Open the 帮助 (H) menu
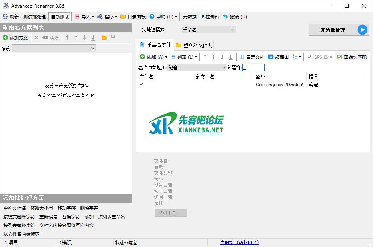The height and width of the screenshot is (247, 373). click(x=163, y=17)
